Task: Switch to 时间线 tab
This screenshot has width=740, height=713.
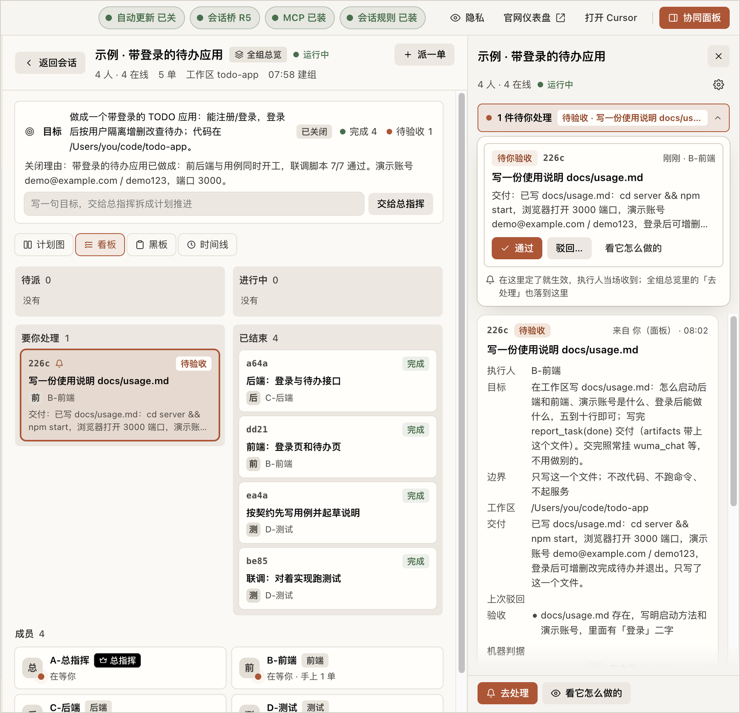Action: pyautogui.click(x=208, y=245)
